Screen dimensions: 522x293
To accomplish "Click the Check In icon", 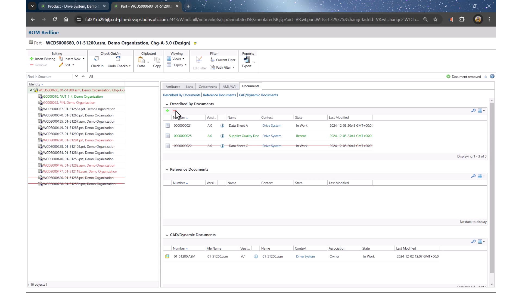I will pos(97,59).
